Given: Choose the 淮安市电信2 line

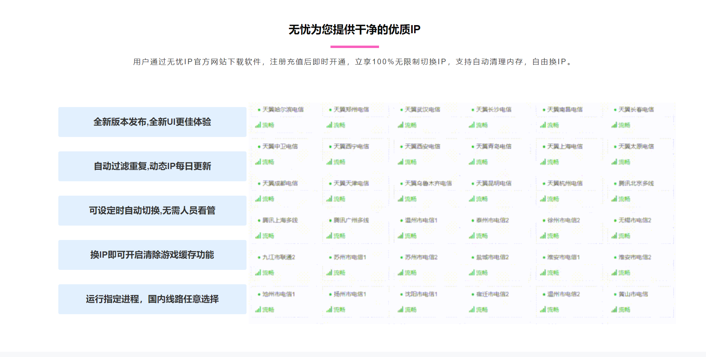Looking at the screenshot, I should 635,257.
